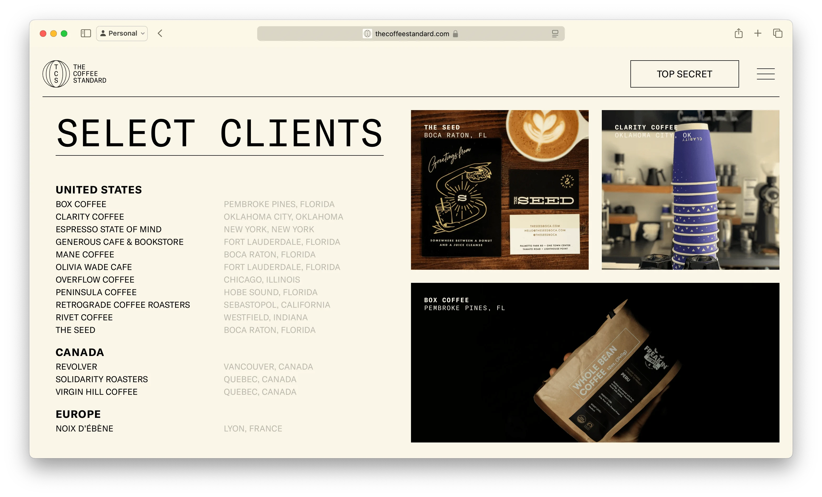822x497 pixels.
Task: Open The Seed Boca Raton thumbnail
Action: pyautogui.click(x=499, y=190)
